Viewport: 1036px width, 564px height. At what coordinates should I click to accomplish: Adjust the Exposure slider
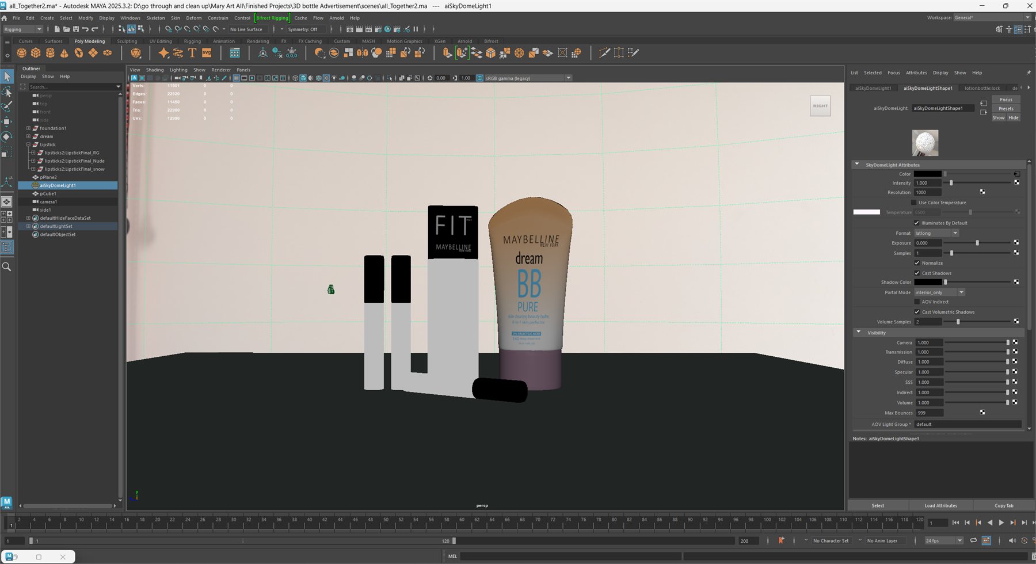pyautogui.click(x=978, y=243)
